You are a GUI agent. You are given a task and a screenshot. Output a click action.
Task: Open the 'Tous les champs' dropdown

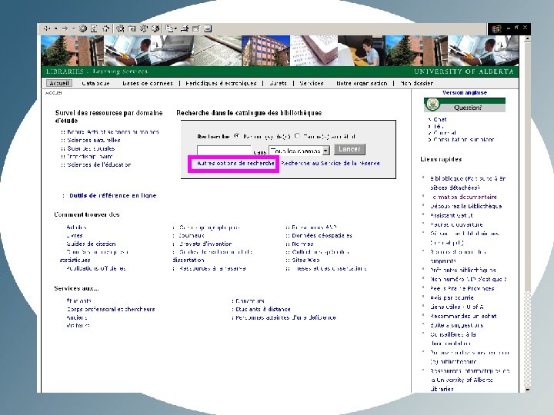[x=299, y=151]
